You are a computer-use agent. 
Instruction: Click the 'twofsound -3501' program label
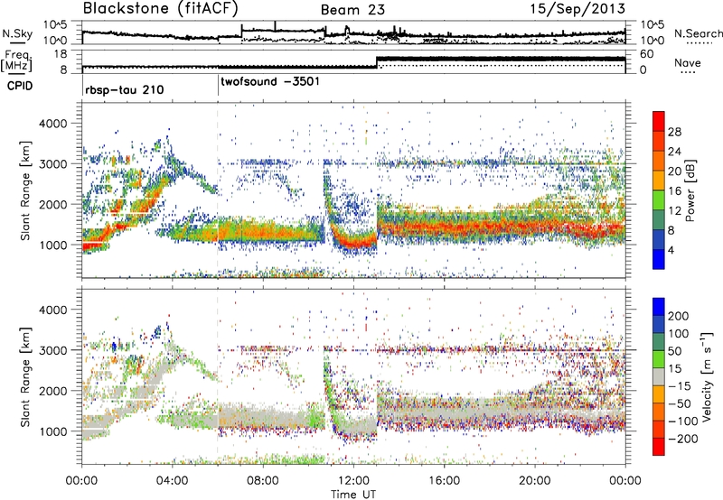(270, 82)
